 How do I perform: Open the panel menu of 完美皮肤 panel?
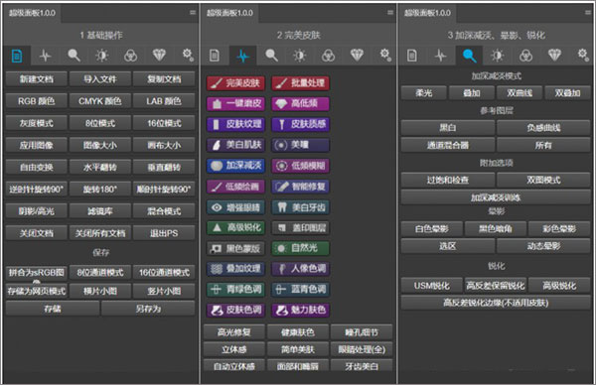pos(390,13)
